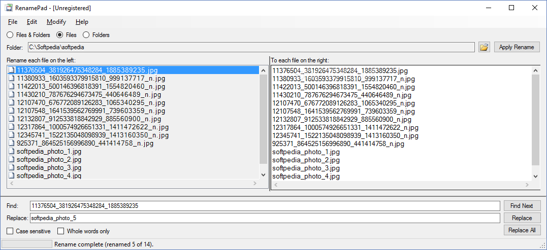Select the Folders radio option
This screenshot has width=547, height=250.
(96, 35)
